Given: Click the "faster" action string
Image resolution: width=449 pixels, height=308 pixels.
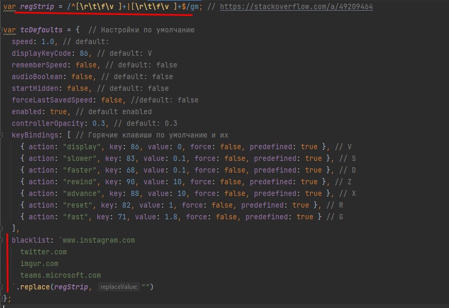Looking at the screenshot, I should tap(80, 170).
